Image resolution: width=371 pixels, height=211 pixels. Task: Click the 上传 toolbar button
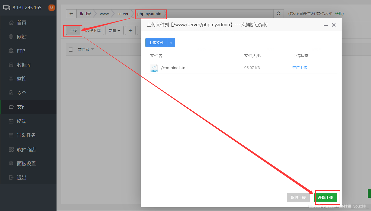[x=73, y=31]
